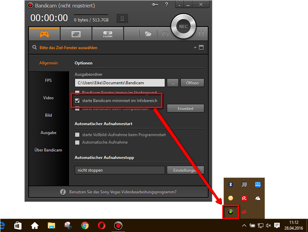
Task: Open the Ausgabe settings section
Action: coord(48,133)
